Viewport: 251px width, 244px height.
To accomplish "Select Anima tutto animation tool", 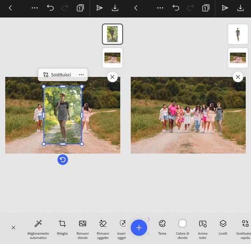I will click(x=203, y=229).
